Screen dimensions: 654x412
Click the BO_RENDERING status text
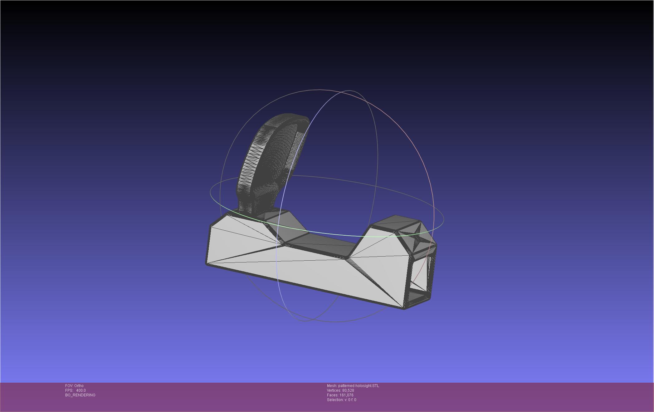(x=80, y=395)
